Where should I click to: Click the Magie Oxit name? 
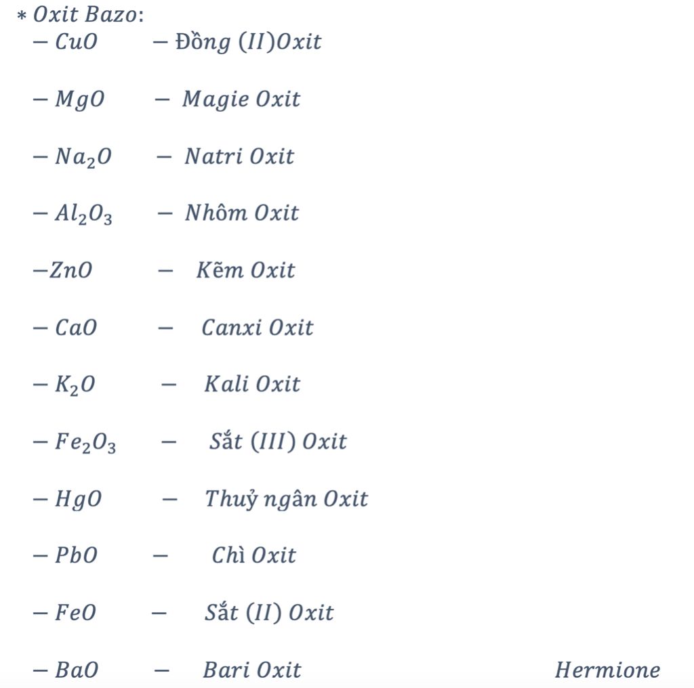pos(241,100)
